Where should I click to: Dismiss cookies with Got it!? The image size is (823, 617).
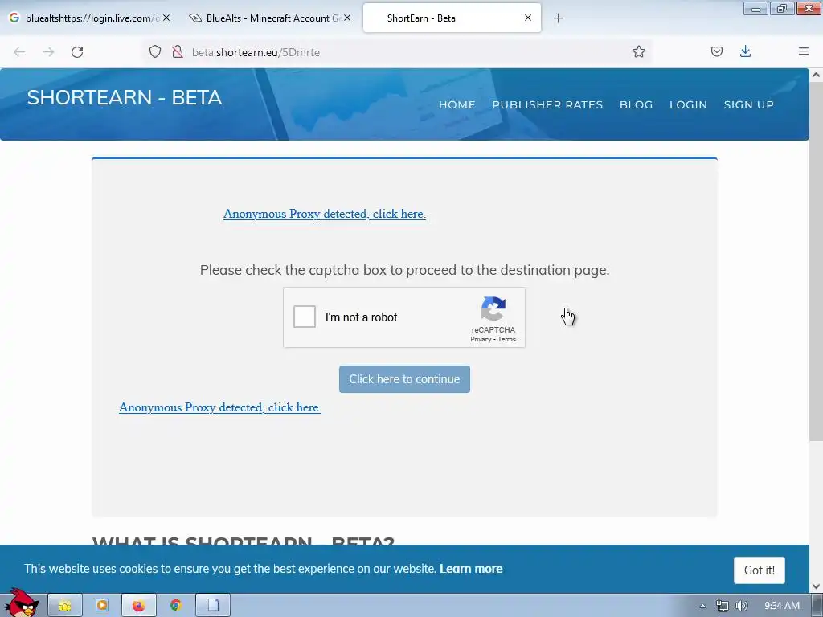click(x=759, y=570)
